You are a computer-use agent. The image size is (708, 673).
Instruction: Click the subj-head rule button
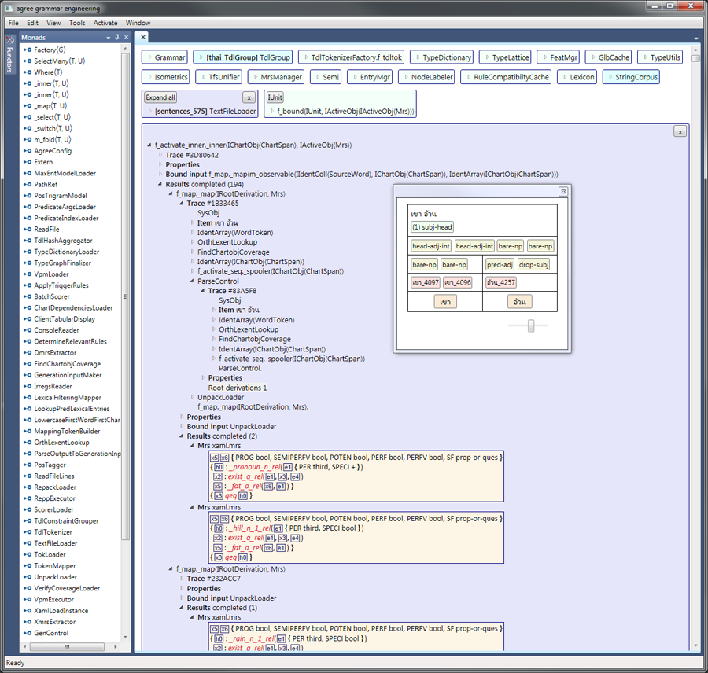click(432, 227)
